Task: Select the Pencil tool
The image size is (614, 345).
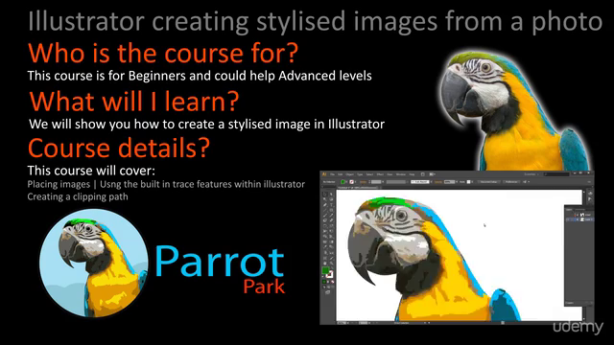Action: pos(331,215)
